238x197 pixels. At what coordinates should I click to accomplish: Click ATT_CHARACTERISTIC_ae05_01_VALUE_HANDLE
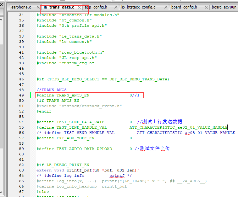186,133
